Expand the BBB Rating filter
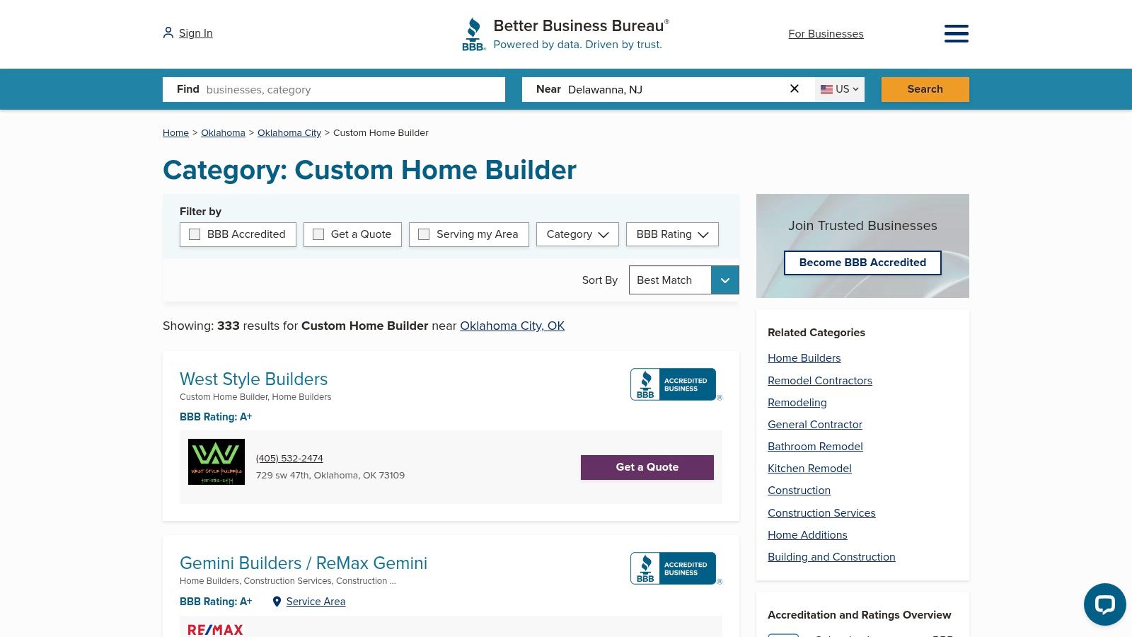Viewport: 1132px width, 637px height. [x=671, y=234]
